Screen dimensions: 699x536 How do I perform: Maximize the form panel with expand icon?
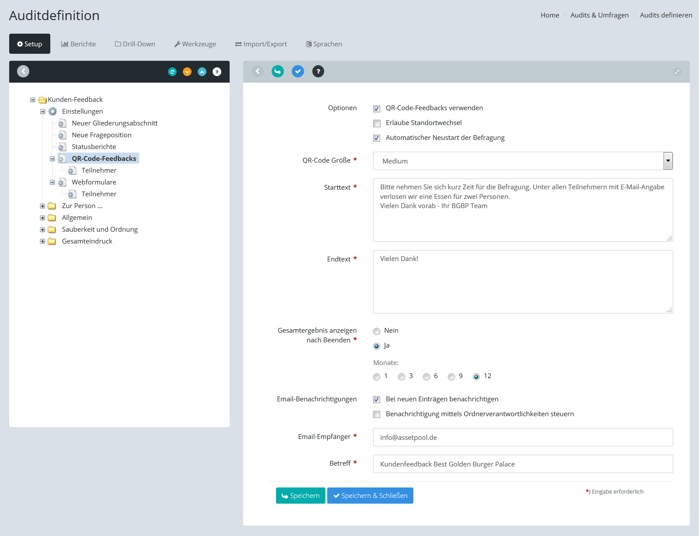pyautogui.click(x=677, y=72)
